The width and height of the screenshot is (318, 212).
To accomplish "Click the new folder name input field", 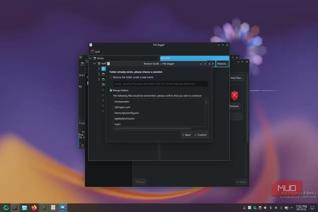I will click(x=161, y=84).
